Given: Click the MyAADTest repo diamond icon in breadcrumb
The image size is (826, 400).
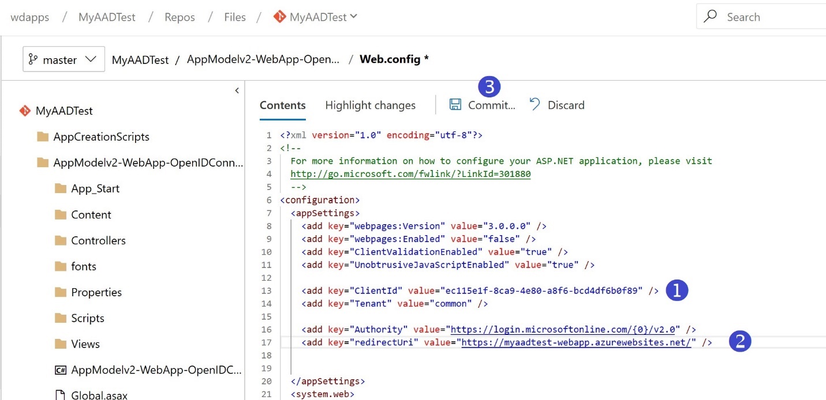Looking at the screenshot, I should (280, 17).
